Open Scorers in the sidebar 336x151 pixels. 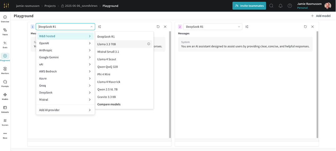5,122
